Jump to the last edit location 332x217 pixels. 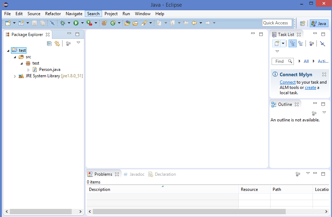[186, 23]
